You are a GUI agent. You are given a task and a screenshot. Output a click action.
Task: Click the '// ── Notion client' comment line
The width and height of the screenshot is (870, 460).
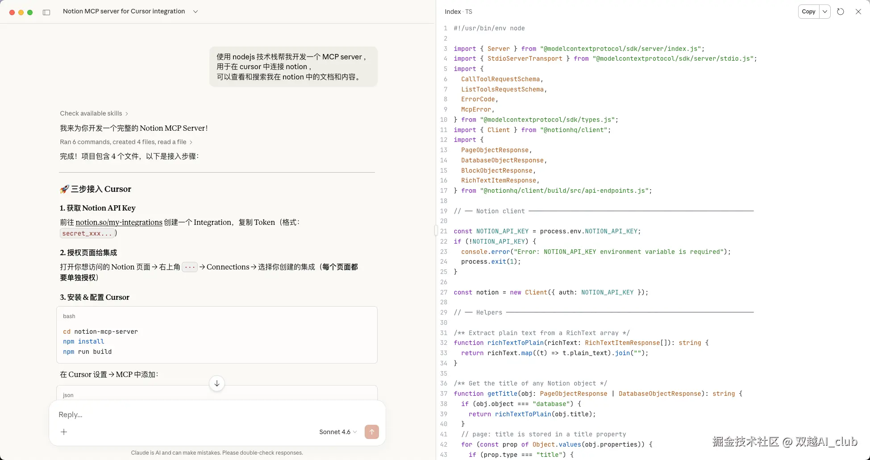[x=604, y=211]
